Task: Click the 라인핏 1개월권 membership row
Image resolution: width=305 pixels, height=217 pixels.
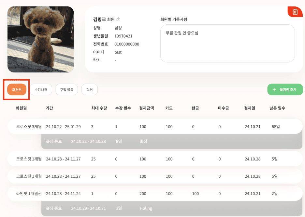Action: (155, 193)
